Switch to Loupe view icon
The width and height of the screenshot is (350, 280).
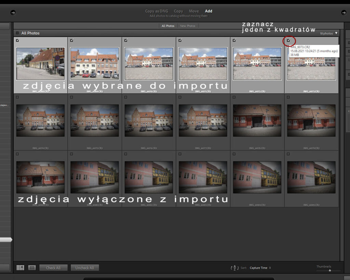pos(31,268)
